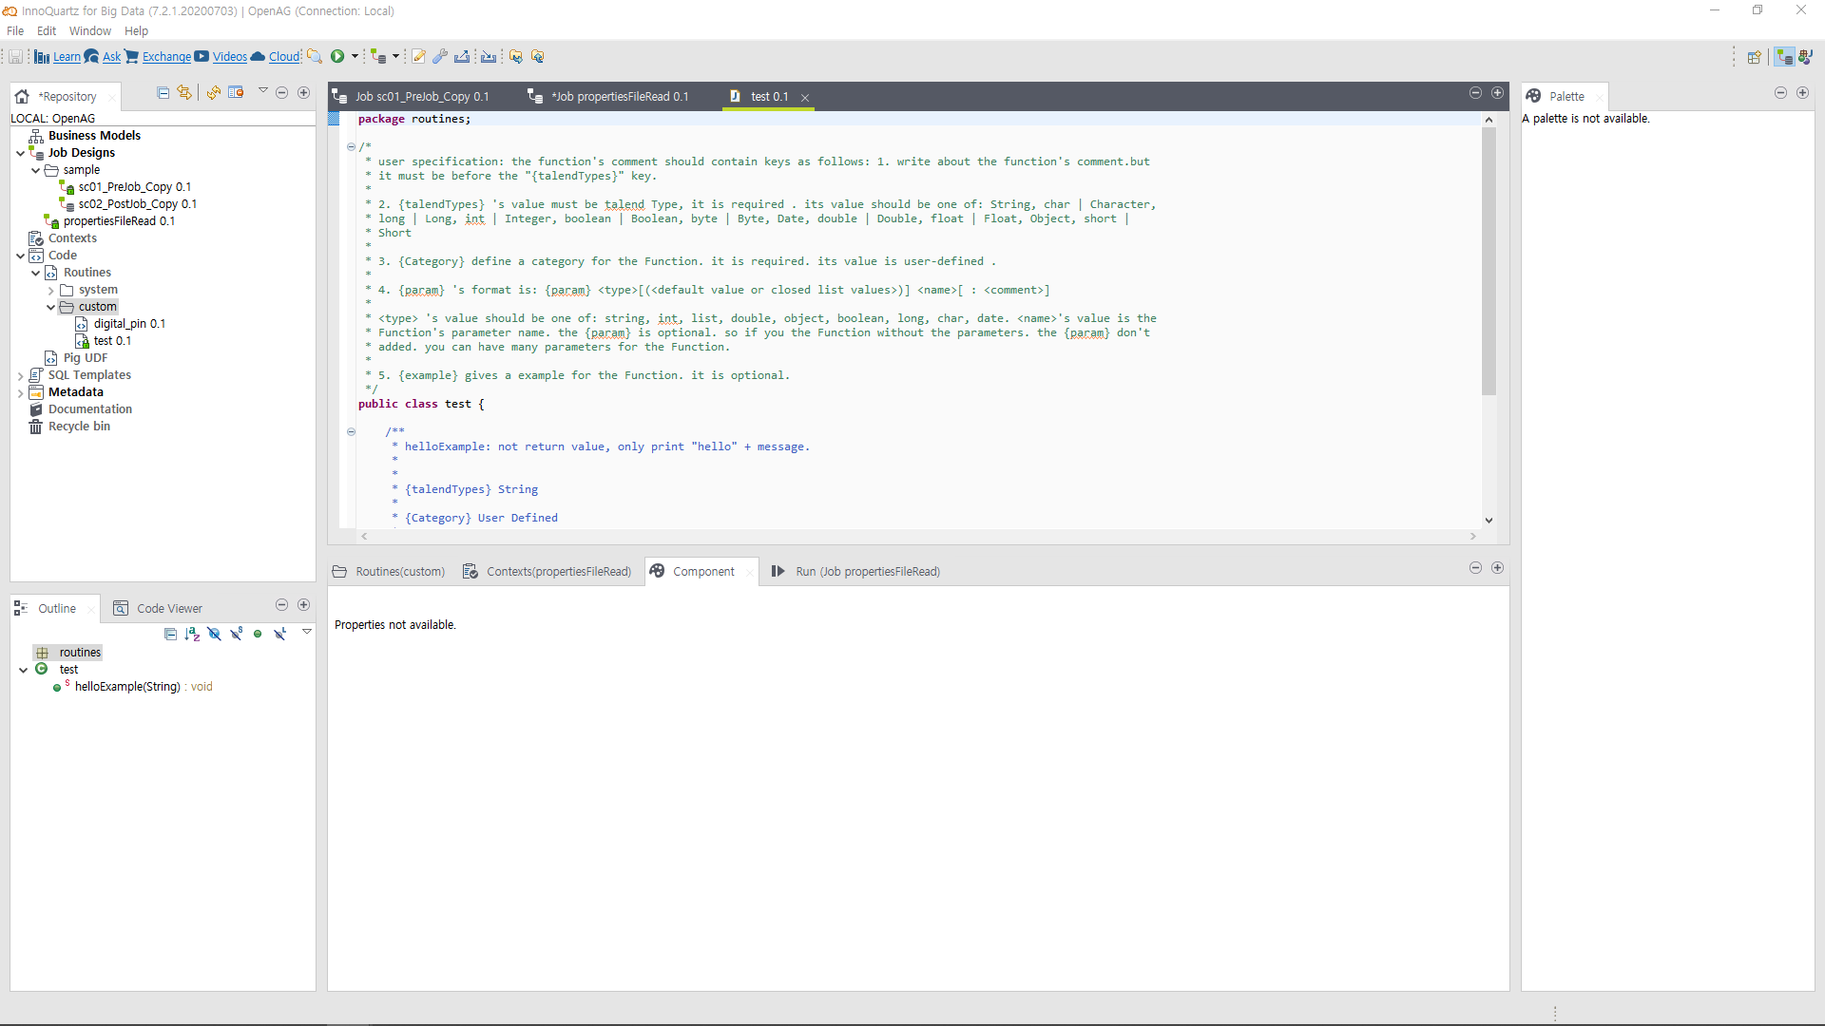1825x1026 pixels.
Task: Toggle Hide Static Members in Outline
Action: tap(236, 634)
